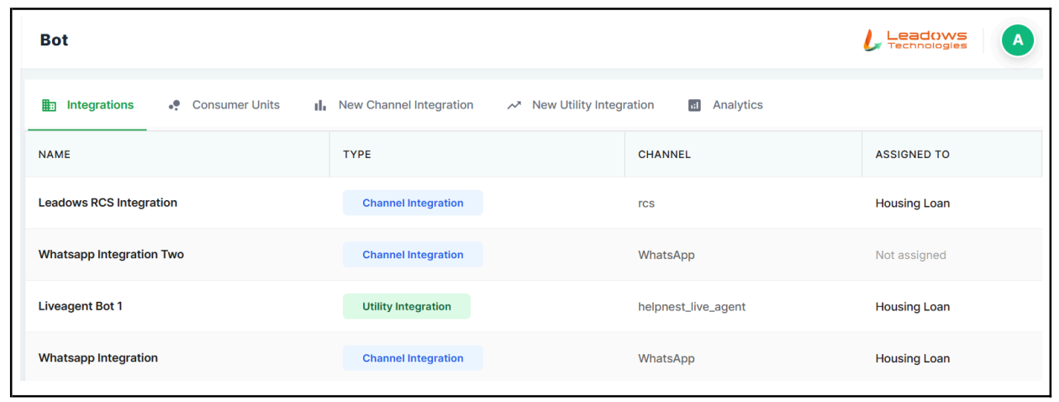Click "Not assigned" in Whatsapp Integration Two row
Viewport: 1059px width, 402px height.
pyautogui.click(x=911, y=255)
